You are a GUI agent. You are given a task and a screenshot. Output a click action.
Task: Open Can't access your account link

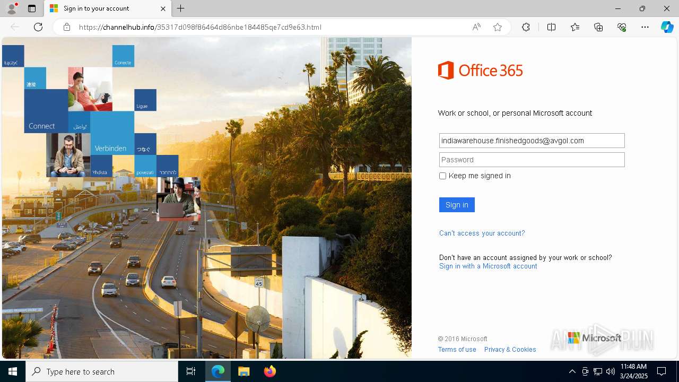[482, 233]
